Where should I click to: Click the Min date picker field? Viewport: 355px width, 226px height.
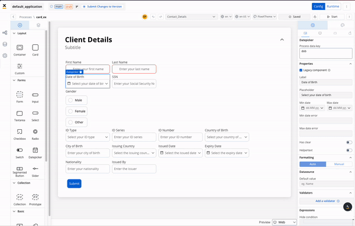tap(312, 108)
